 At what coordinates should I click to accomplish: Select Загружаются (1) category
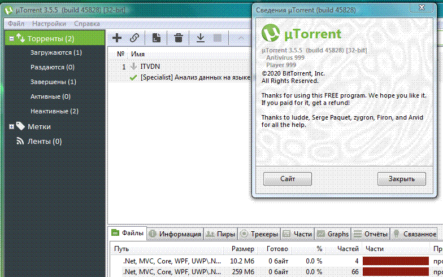pos(56,52)
